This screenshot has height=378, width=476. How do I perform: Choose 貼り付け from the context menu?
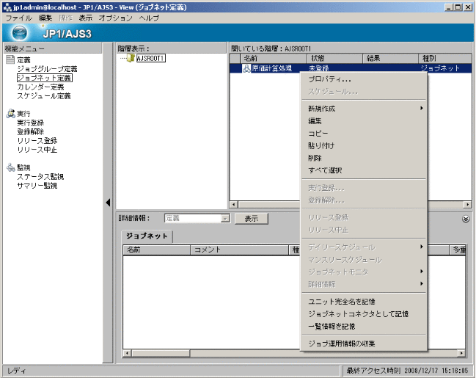pyautogui.click(x=364, y=145)
